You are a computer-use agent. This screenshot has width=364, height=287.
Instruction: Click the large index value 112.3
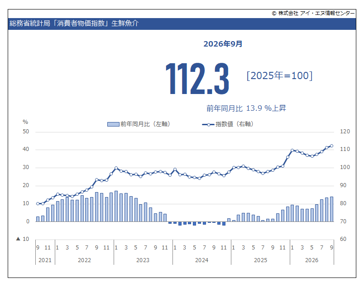click(197, 79)
